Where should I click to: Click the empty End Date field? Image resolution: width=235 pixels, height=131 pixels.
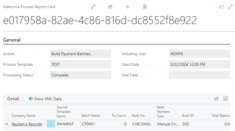pyautogui.click(x=199, y=75)
